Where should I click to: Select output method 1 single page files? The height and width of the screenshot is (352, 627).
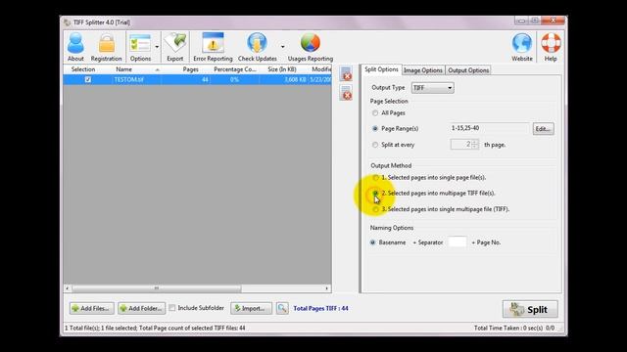375,177
